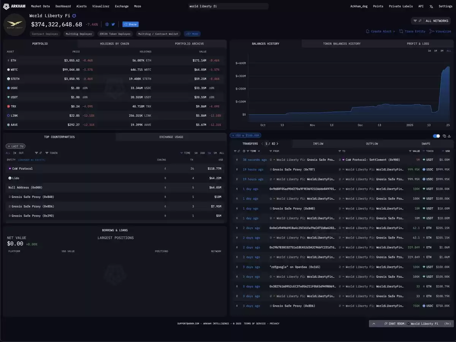Set balances history range to 1W
This screenshot has width=456, height=342.
click(429, 51)
